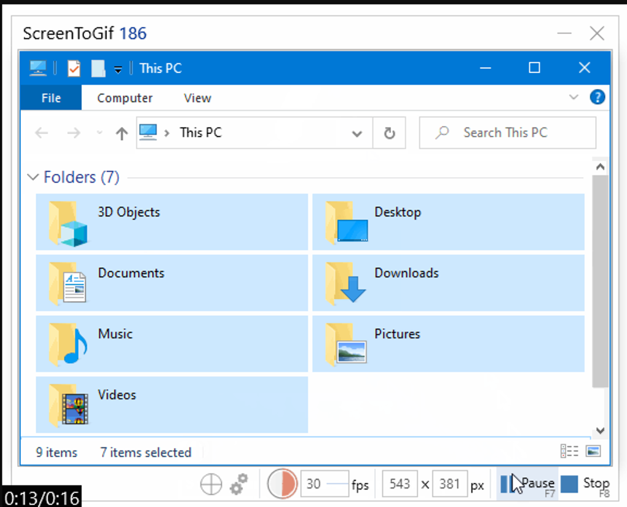Click the width field showing 543
The width and height of the screenshot is (627, 507).
pyautogui.click(x=400, y=484)
